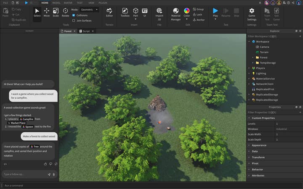
Task: Start playtest with ribbon Play button
Action: 215,12
